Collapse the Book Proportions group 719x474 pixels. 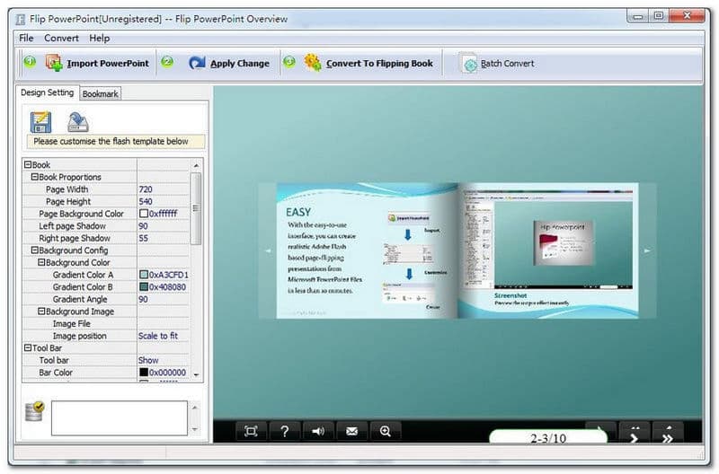click(34, 178)
